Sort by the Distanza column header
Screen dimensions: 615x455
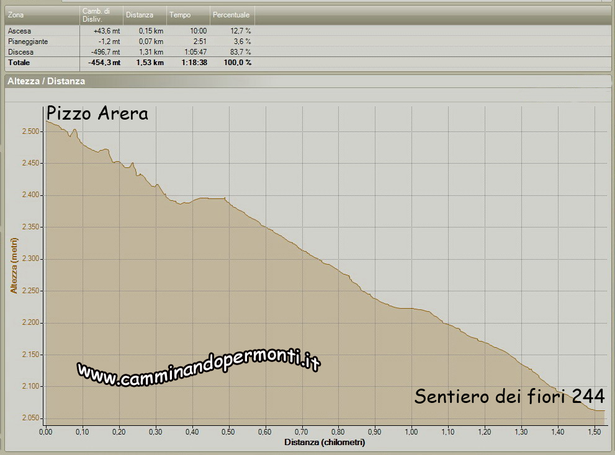145,15
